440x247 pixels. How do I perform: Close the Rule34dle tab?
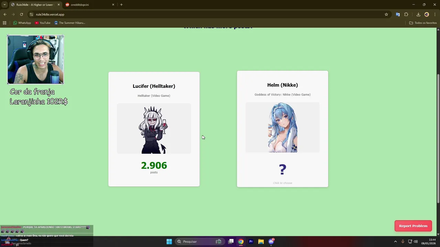[x=58, y=5]
